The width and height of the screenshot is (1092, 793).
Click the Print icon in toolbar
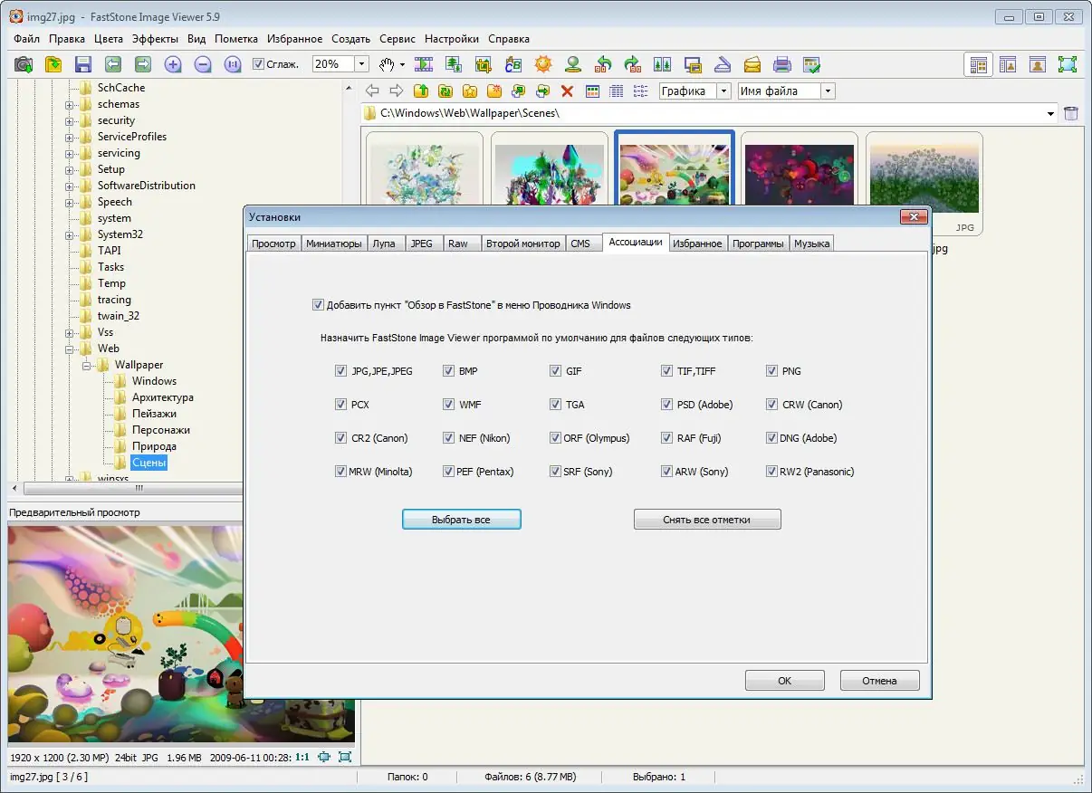pyautogui.click(x=782, y=64)
